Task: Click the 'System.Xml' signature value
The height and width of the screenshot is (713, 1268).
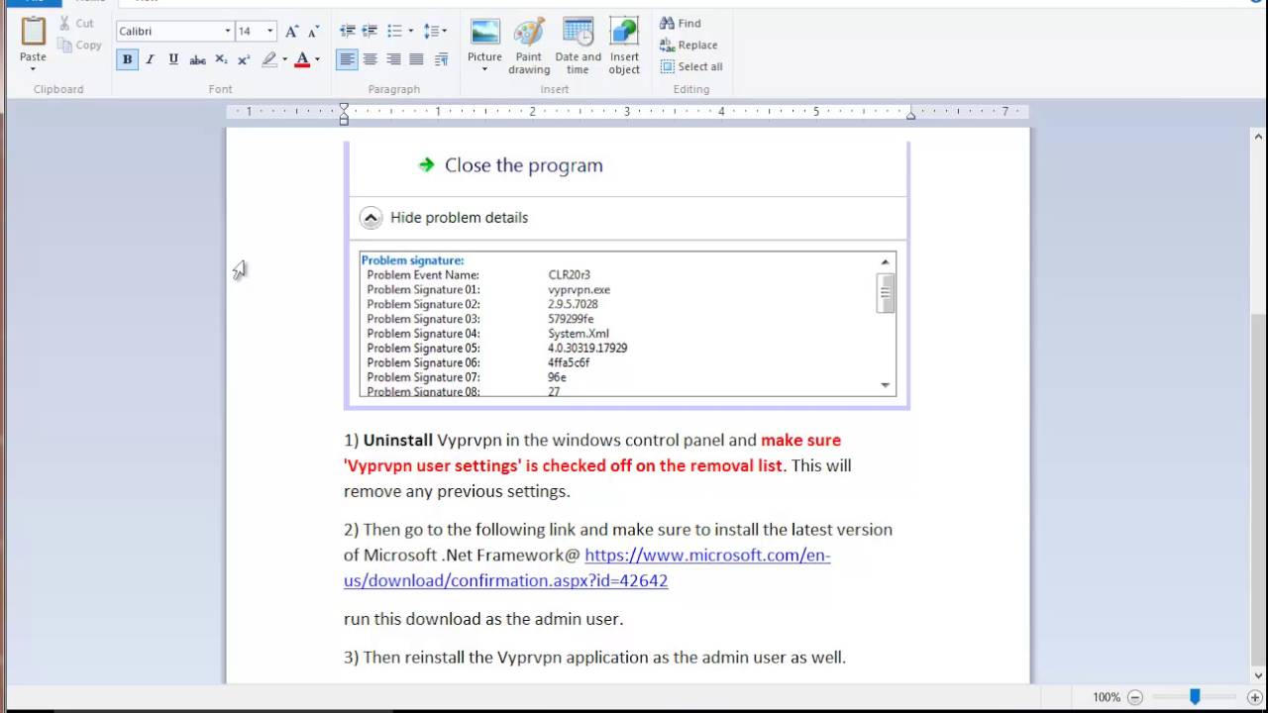Action: [x=579, y=334]
